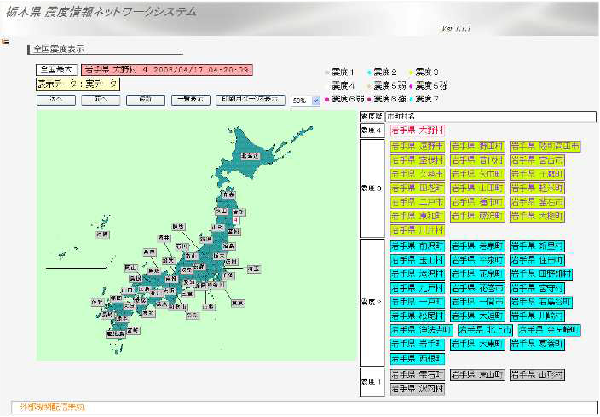Select 山口 label on the map
This screenshot has height=417, width=600.
(127, 291)
